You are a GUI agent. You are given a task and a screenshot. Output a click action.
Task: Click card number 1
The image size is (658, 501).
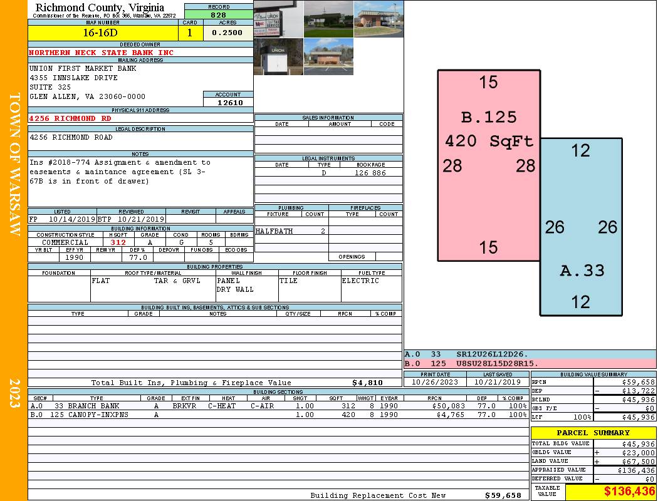pyautogui.click(x=190, y=33)
